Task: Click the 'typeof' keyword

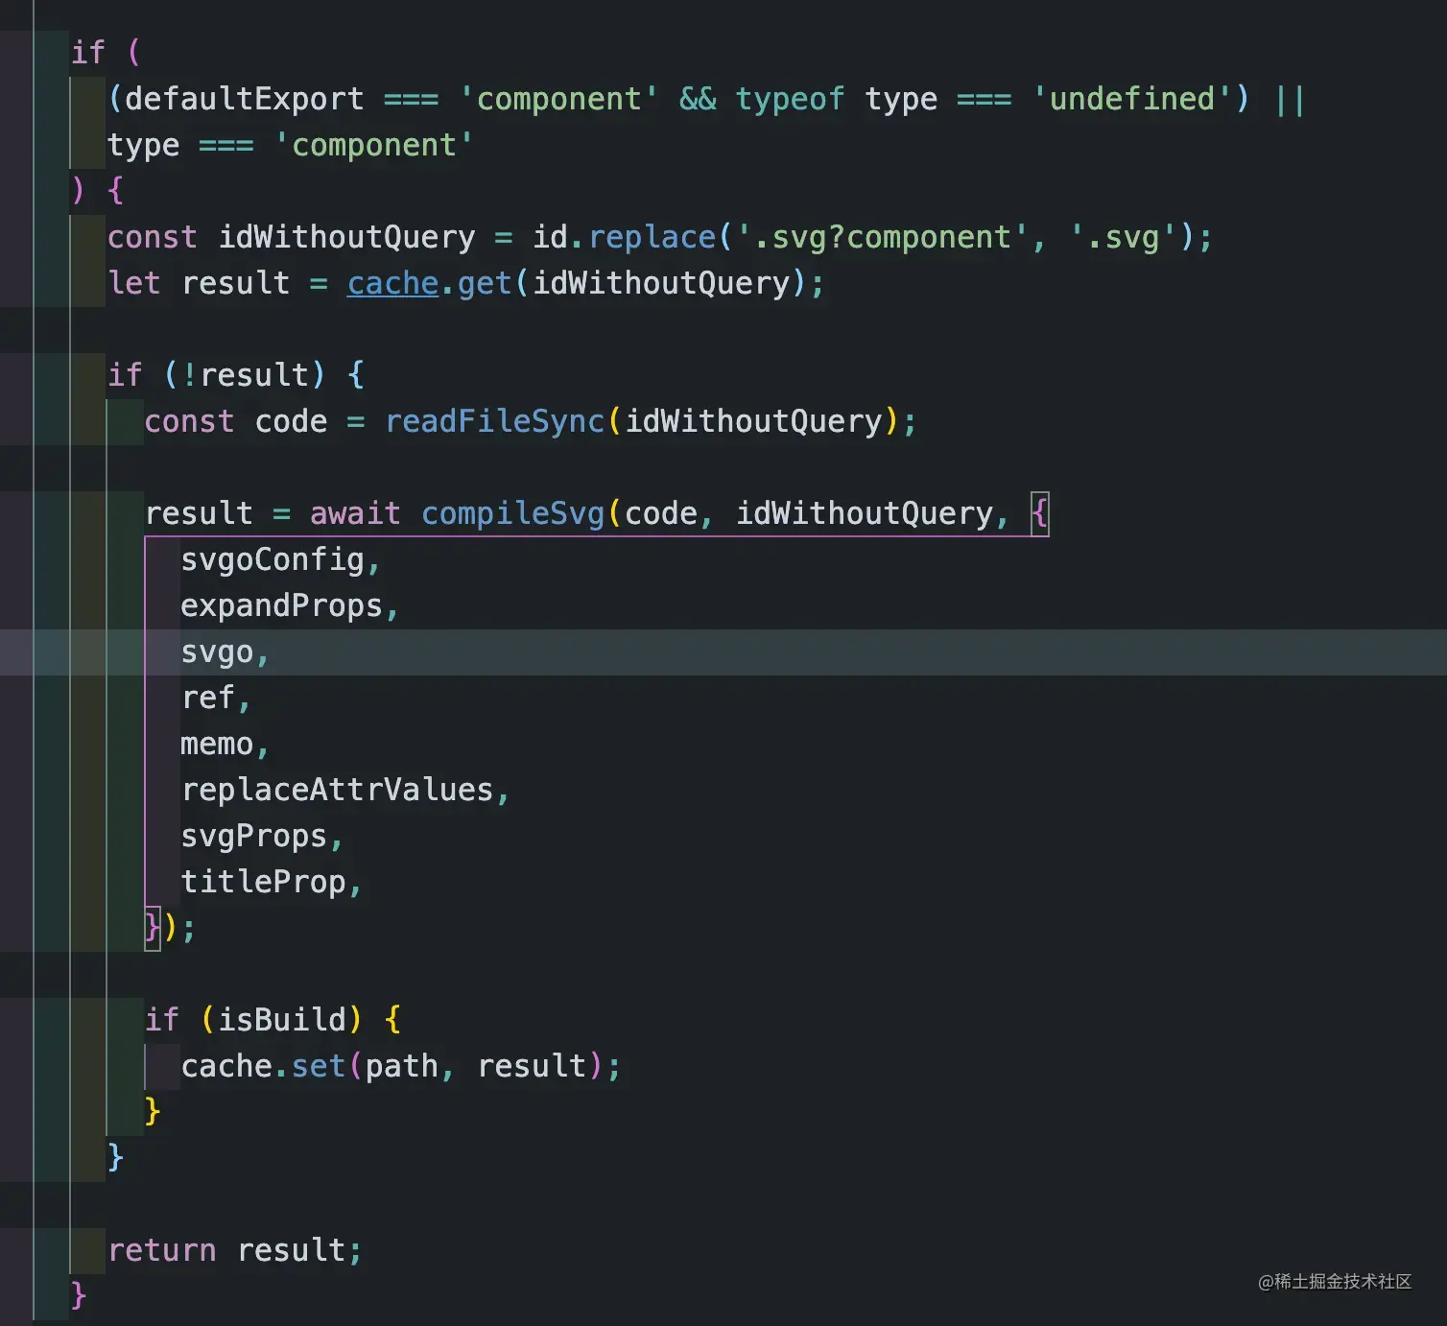Action: [790, 99]
